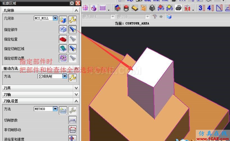This screenshot has width=230, height=141.
Task: Click the blue 3 axis toolbar icon
Action: pos(202,8)
